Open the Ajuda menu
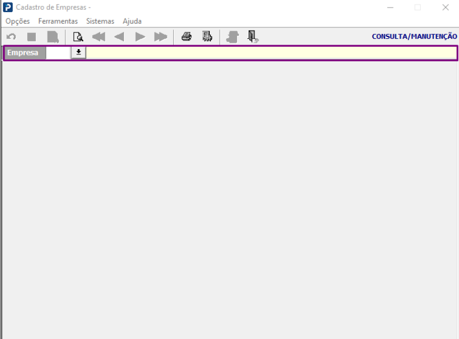This screenshot has height=339, width=459. (x=132, y=21)
